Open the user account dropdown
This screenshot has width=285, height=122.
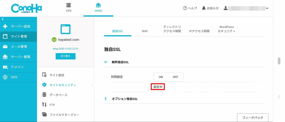[x=267, y=8]
